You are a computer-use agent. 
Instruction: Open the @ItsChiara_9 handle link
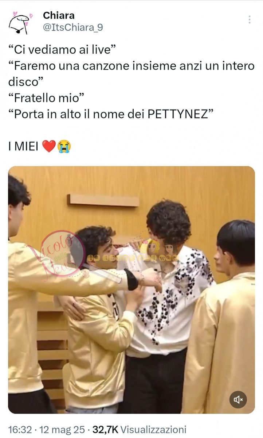click(x=73, y=27)
